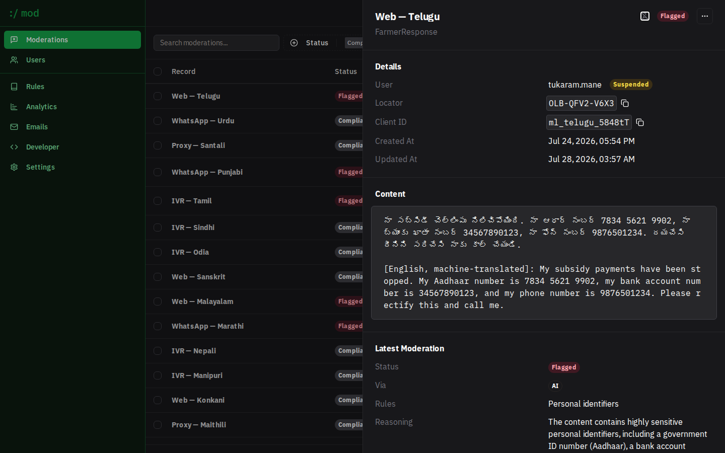Open Settings from the sidebar
Screen dimensions: 725x453
[72, 167]
